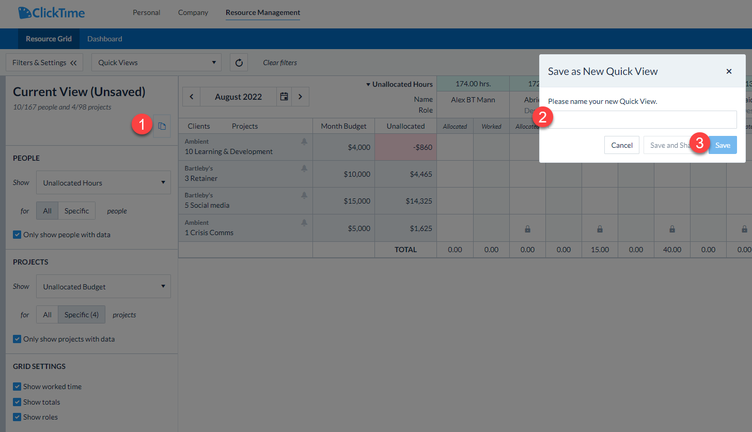Toggle Only show projects with data

click(17, 338)
